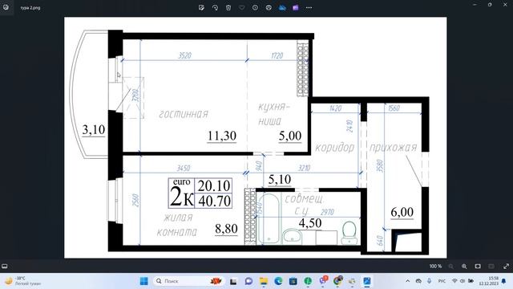
Task: Click the microphone icon in the system tray
Action: tap(430, 281)
